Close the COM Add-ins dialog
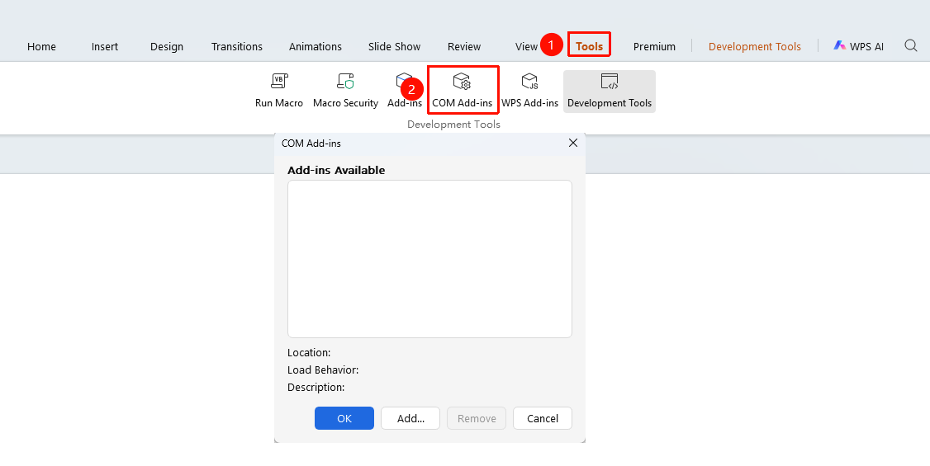This screenshot has height=466, width=930. [573, 143]
